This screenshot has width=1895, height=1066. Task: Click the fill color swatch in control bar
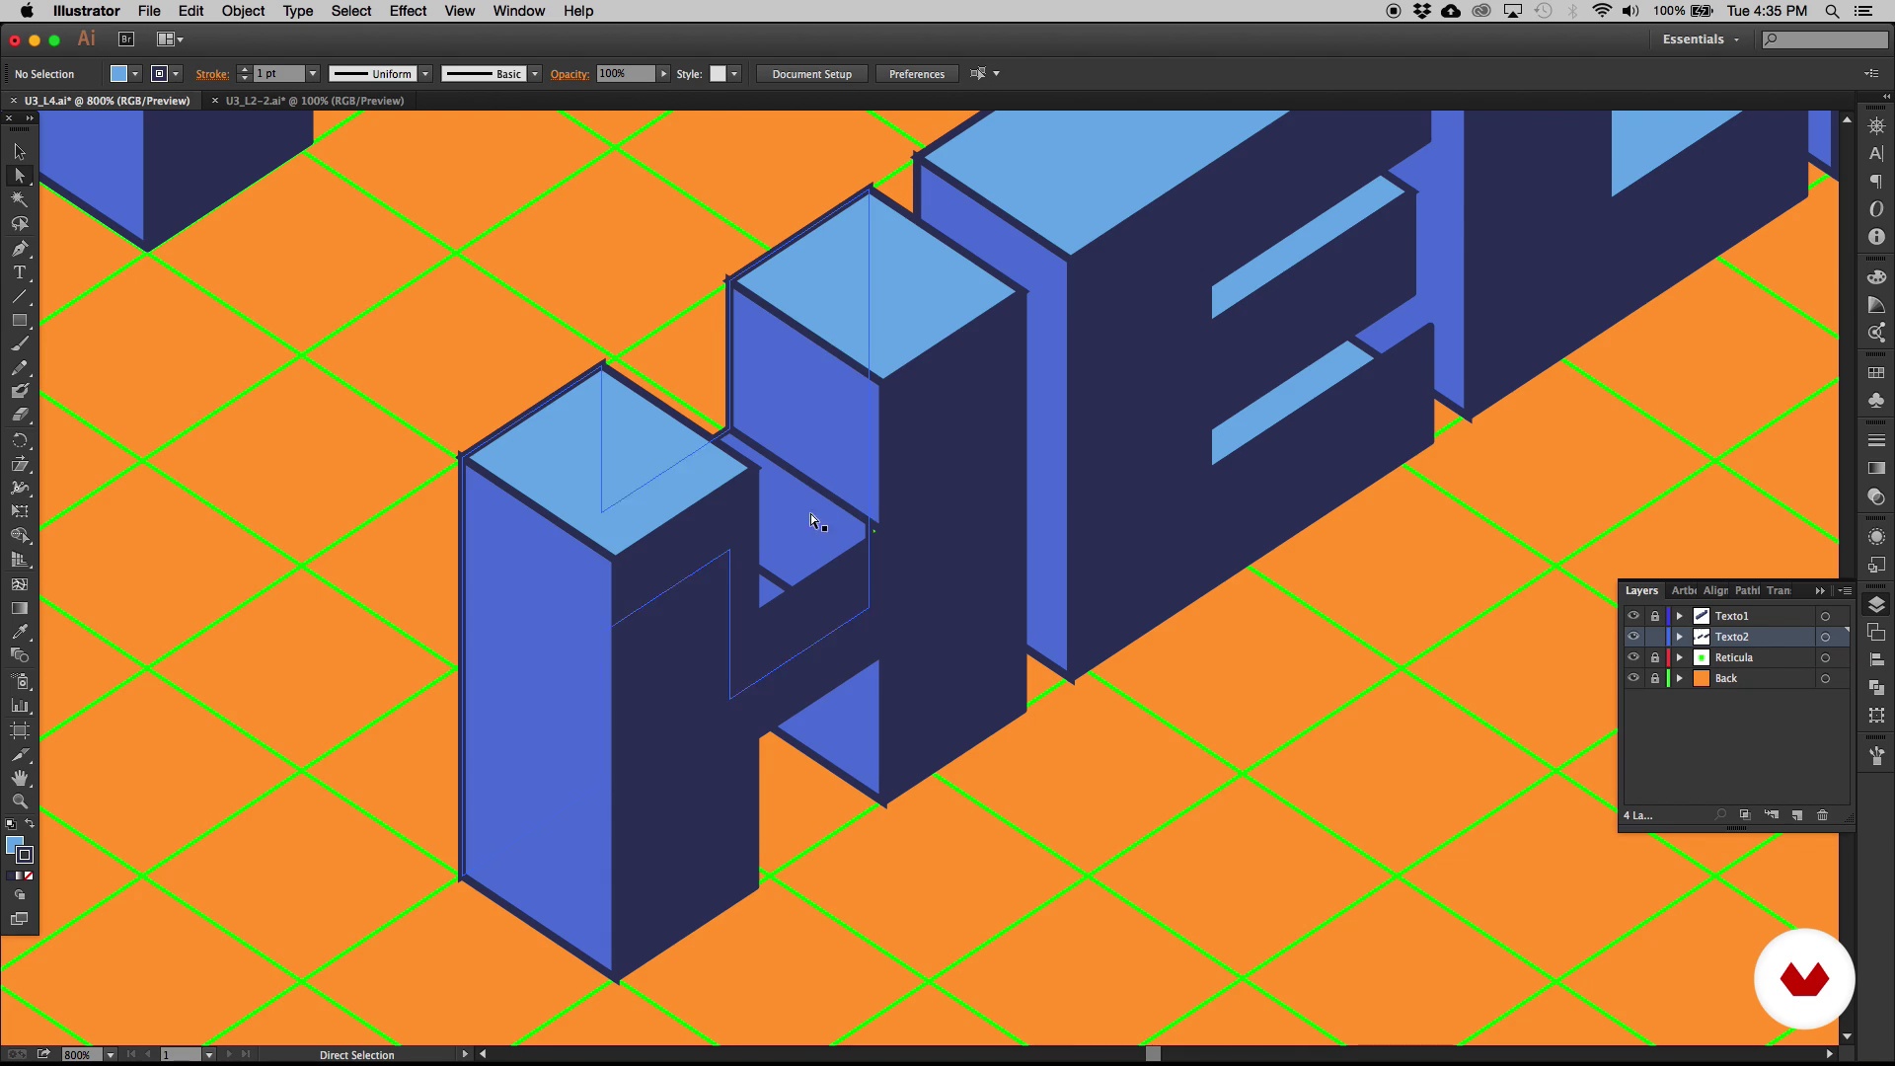tap(118, 74)
